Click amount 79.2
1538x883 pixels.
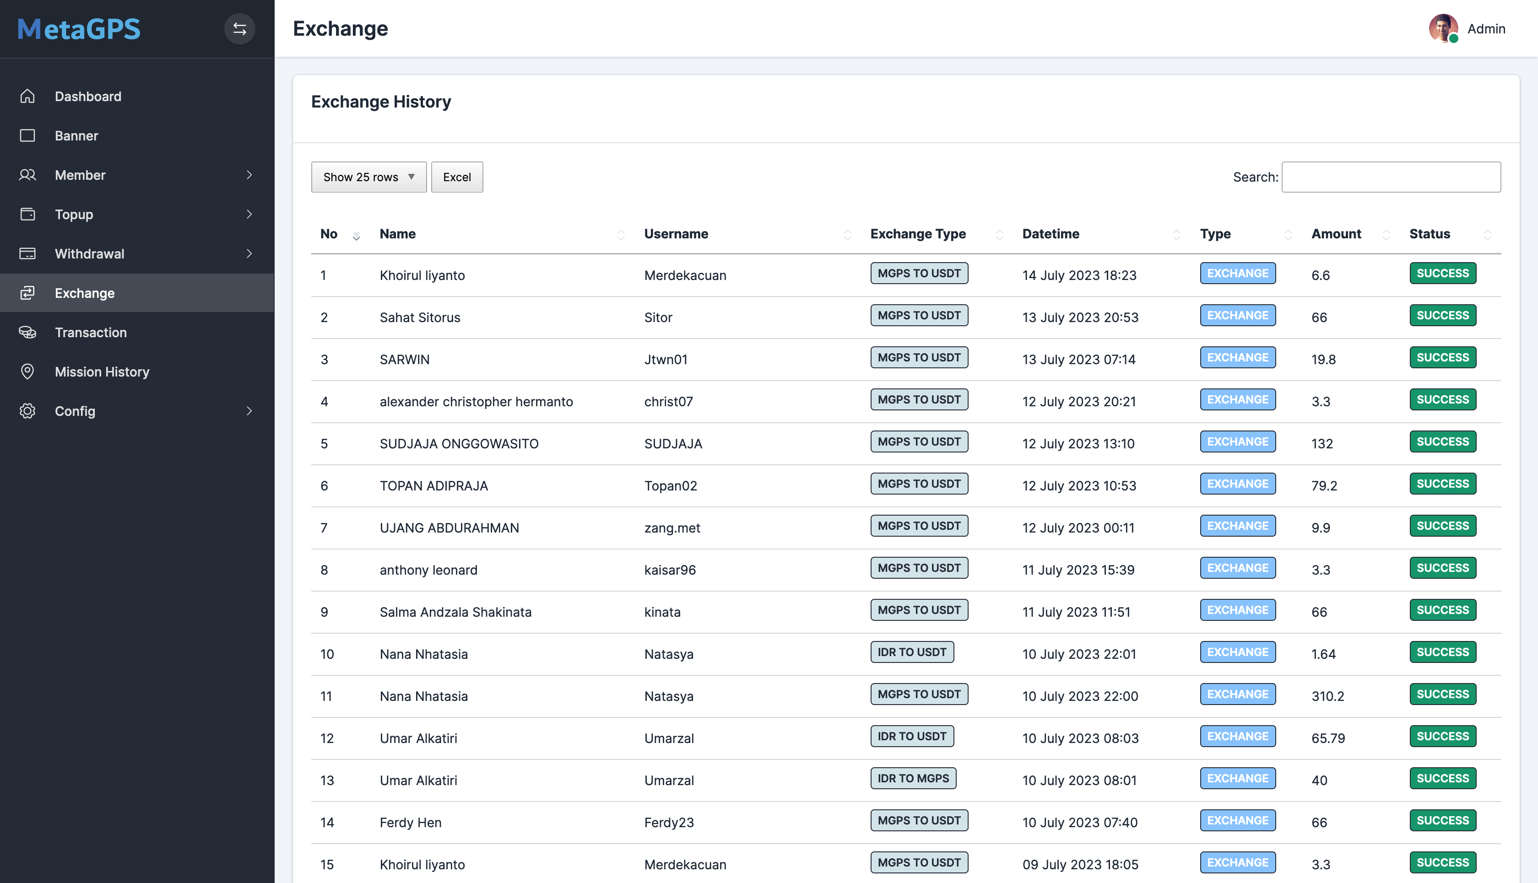(1324, 486)
